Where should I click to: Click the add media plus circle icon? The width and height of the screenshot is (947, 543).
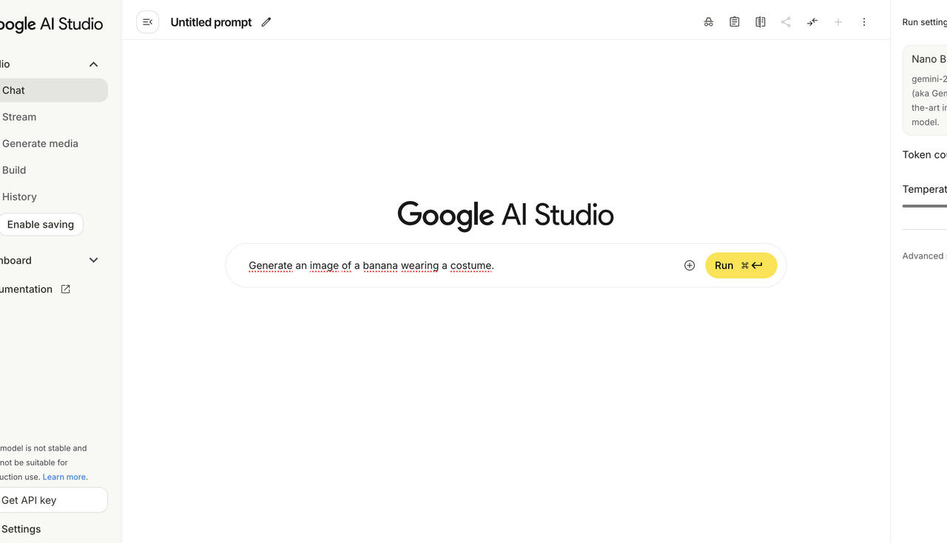[690, 265]
